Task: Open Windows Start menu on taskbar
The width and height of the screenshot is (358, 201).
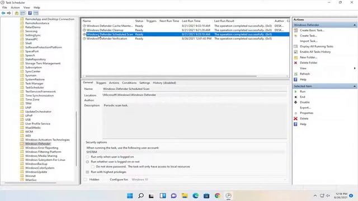Action: tap(130, 195)
